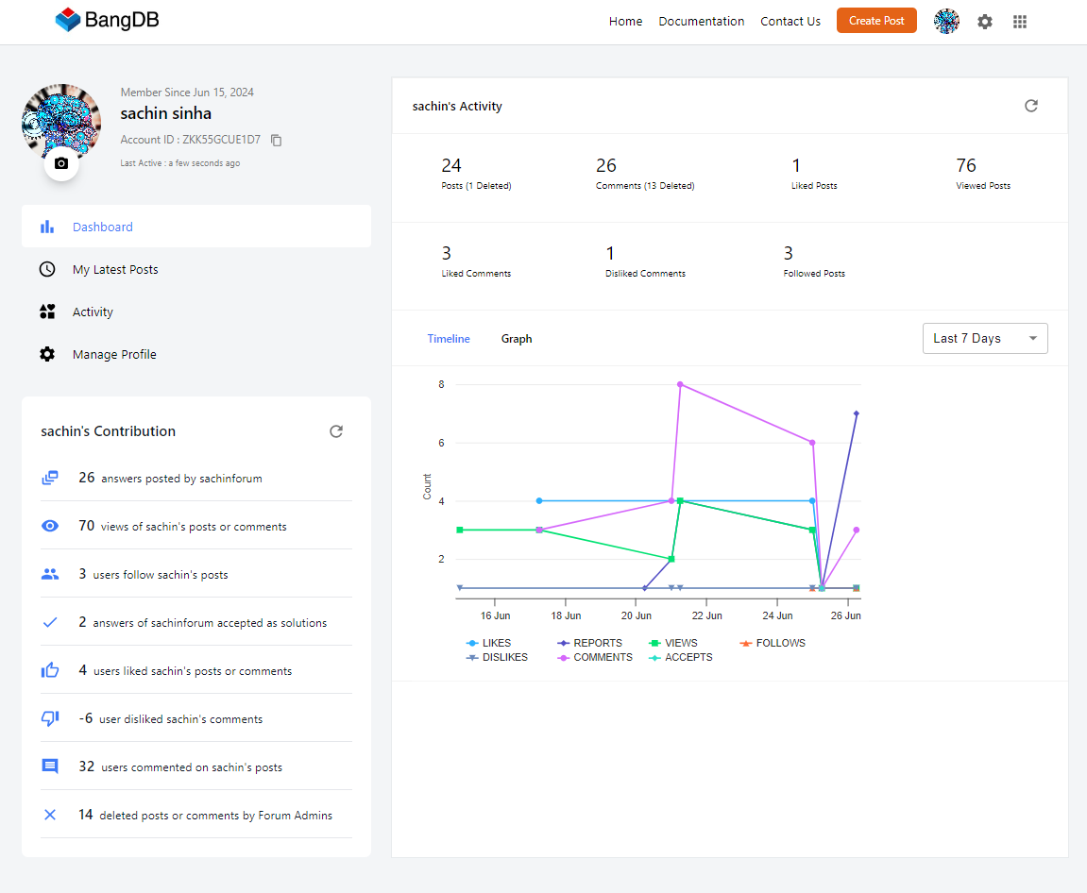The image size is (1087, 893).
Task: Click 'Member Since Jun 15, 2024' text
Action: (187, 93)
